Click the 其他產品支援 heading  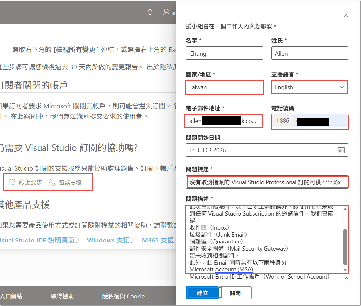(x=25, y=205)
